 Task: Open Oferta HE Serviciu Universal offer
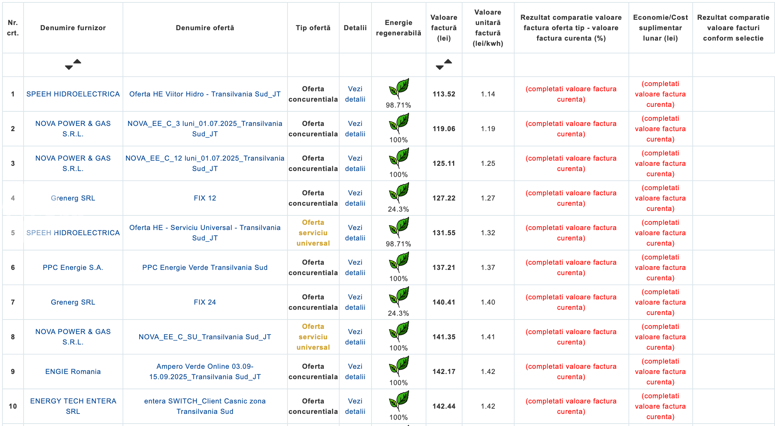coord(205,233)
